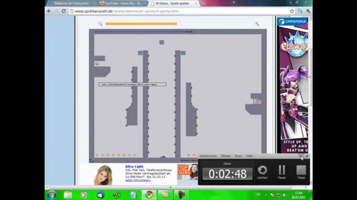Click the Alice Light ad headline
The width and height of the screenshot is (357, 200).
tap(134, 166)
